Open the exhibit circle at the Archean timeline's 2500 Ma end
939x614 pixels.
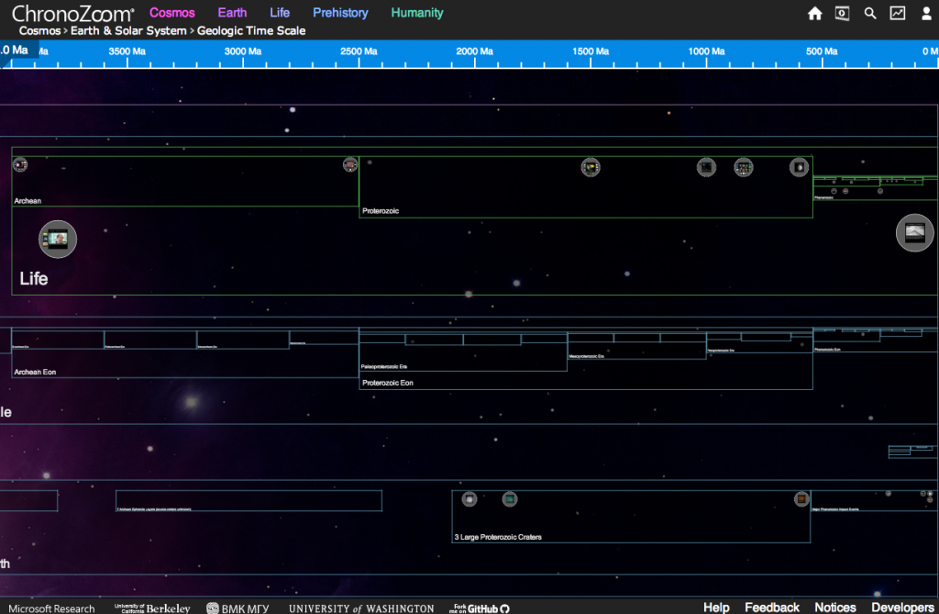pyautogui.click(x=350, y=164)
